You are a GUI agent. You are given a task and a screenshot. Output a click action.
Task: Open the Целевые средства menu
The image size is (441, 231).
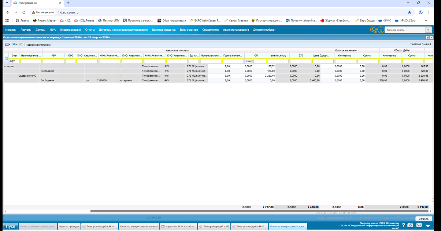pyautogui.click(x=164, y=30)
